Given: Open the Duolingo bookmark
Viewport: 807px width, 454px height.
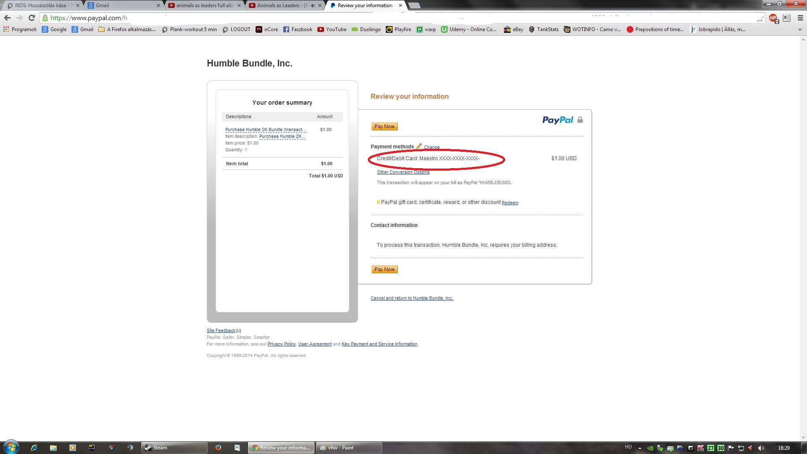Looking at the screenshot, I should click(x=366, y=29).
